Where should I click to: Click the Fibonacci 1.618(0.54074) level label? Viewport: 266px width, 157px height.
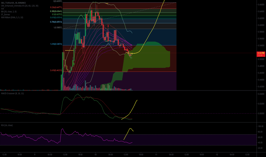56,44
